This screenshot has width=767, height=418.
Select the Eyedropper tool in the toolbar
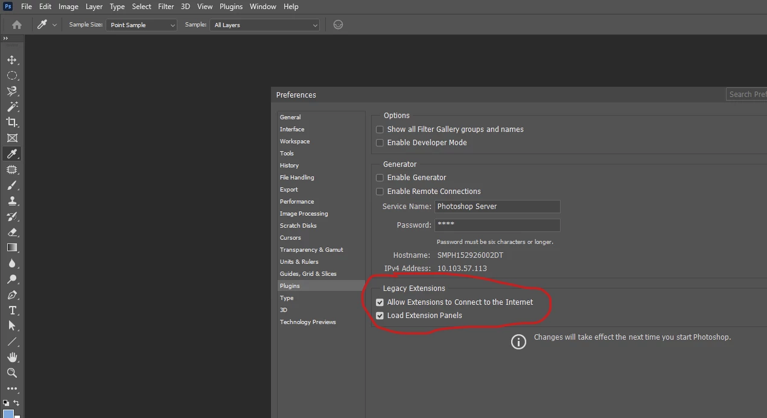pos(11,154)
